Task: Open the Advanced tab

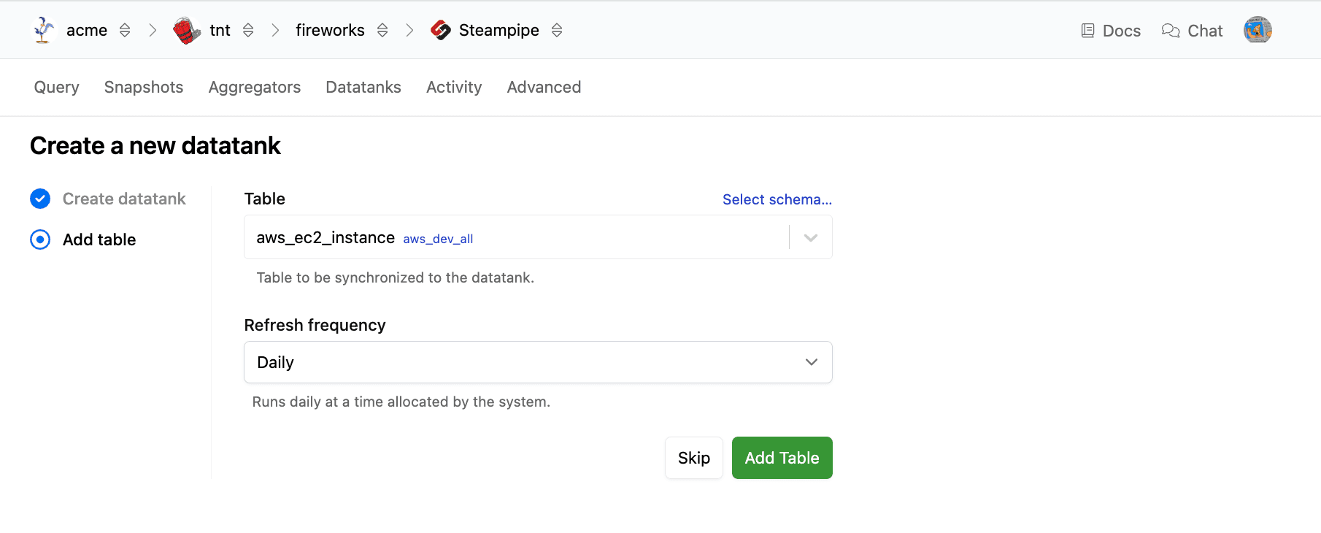Action: point(544,87)
